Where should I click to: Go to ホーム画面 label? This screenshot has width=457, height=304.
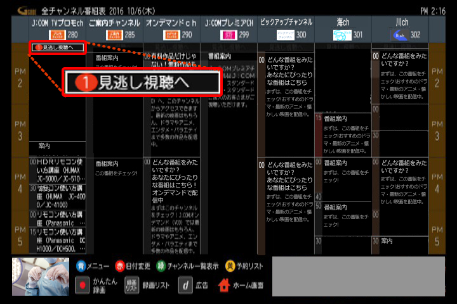click(248, 286)
